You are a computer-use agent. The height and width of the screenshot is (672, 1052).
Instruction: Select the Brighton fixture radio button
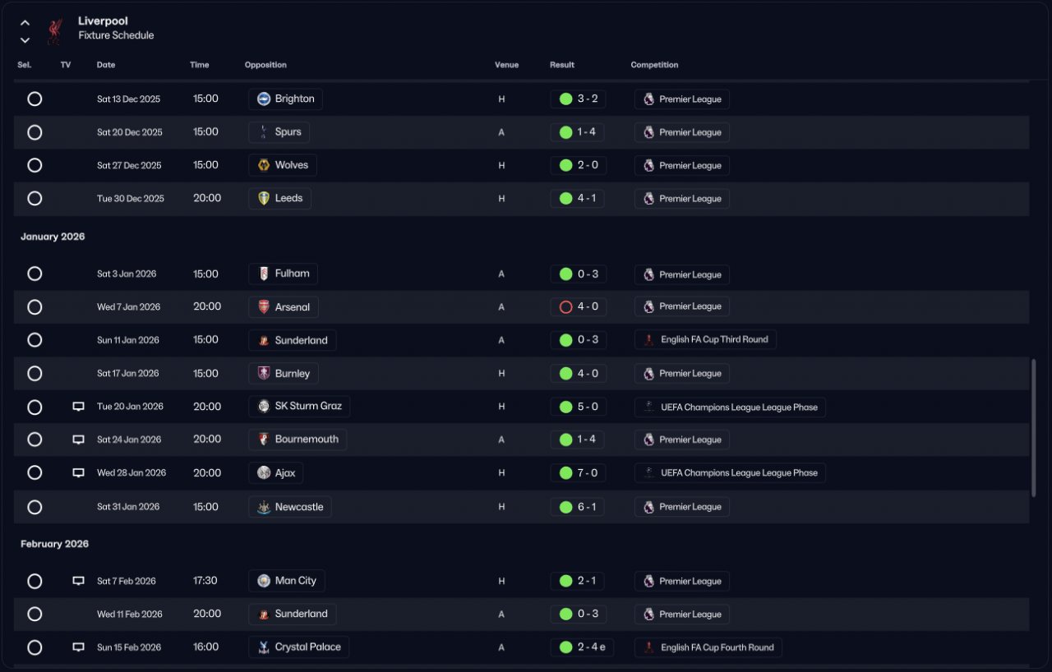(35, 99)
